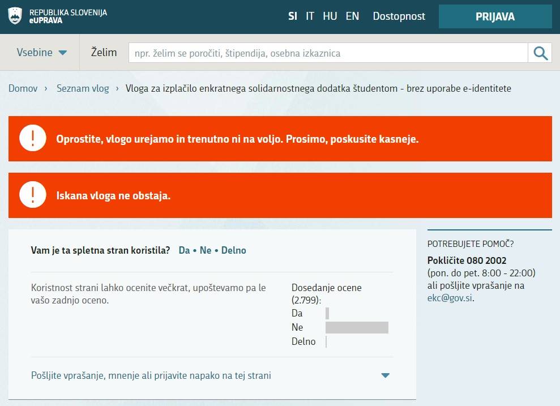Click into the "Želim" search field

(x=328, y=53)
